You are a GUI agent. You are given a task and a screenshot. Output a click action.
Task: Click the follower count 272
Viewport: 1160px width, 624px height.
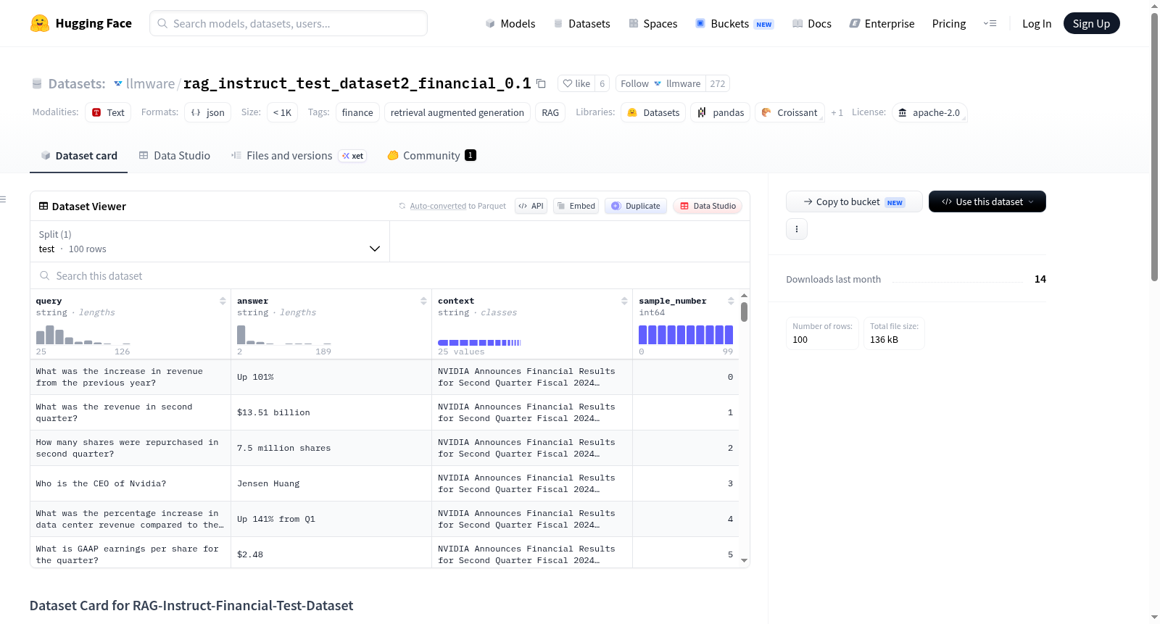(718, 83)
